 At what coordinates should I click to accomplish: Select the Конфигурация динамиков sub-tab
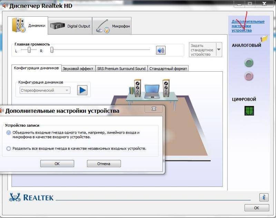coord(37,68)
